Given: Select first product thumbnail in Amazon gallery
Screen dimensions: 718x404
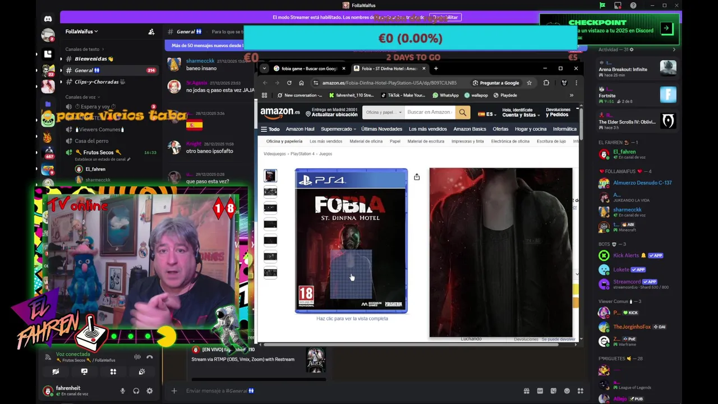Looking at the screenshot, I should click(270, 176).
